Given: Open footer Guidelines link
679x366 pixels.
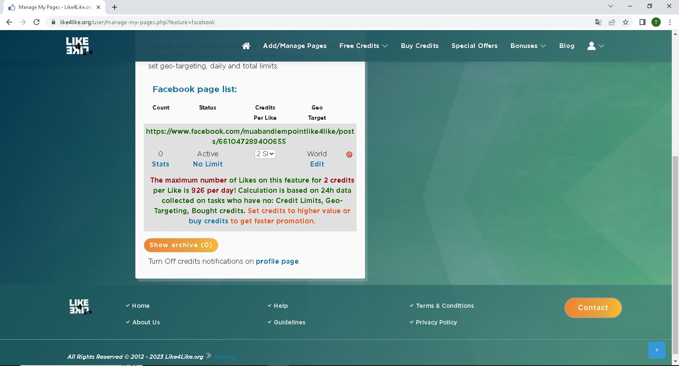Looking at the screenshot, I should pos(289,322).
